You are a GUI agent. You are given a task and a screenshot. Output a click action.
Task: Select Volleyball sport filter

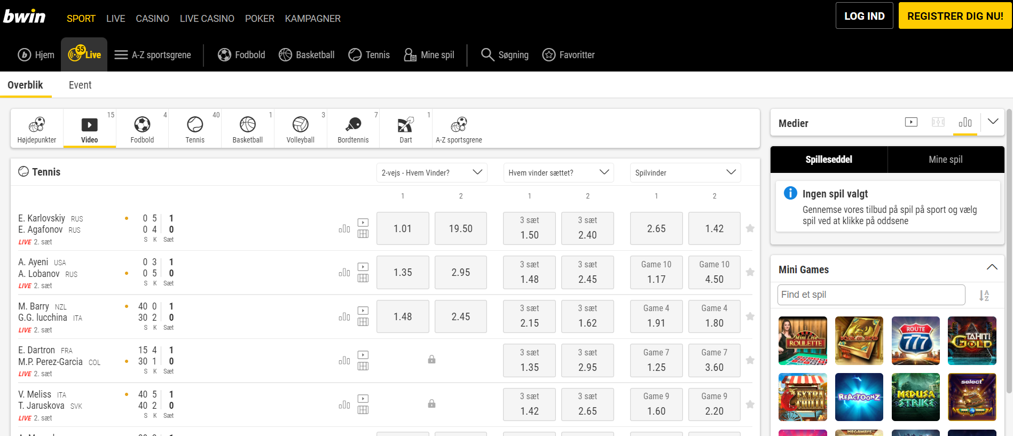300,129
